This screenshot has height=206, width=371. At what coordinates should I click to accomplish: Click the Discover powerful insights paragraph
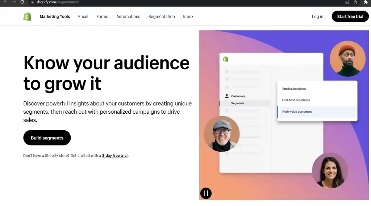[x=107, y=112]
